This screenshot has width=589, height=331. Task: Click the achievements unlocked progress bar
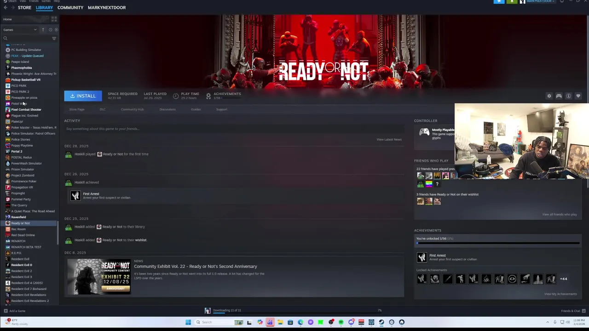498,243
